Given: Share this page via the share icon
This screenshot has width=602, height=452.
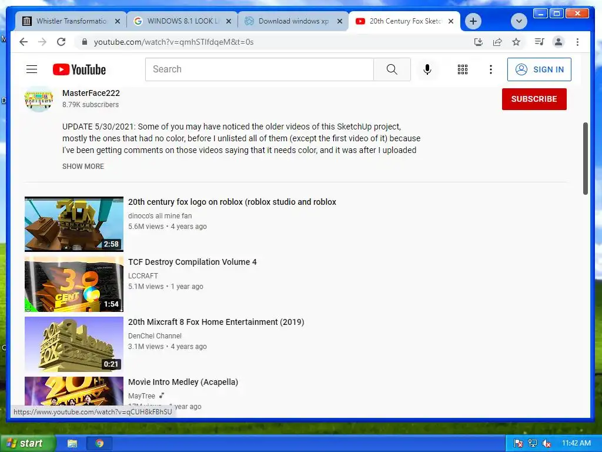Looking at the screenshot, I should [x=497, y=42].
